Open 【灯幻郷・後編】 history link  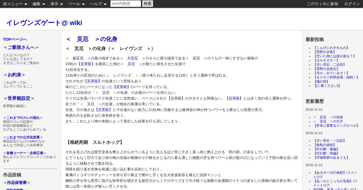(326, 149)
